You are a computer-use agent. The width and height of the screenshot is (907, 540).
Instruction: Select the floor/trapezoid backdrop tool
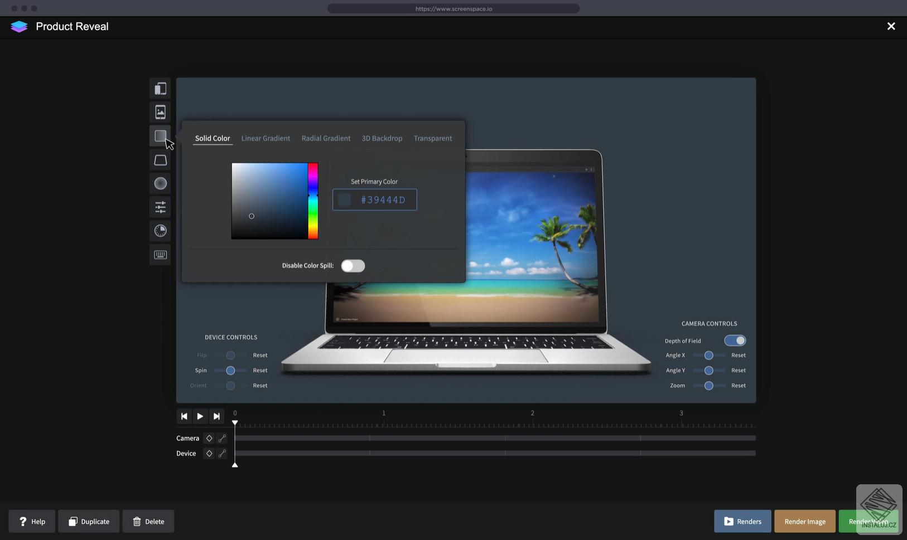[x=160, y=160]
